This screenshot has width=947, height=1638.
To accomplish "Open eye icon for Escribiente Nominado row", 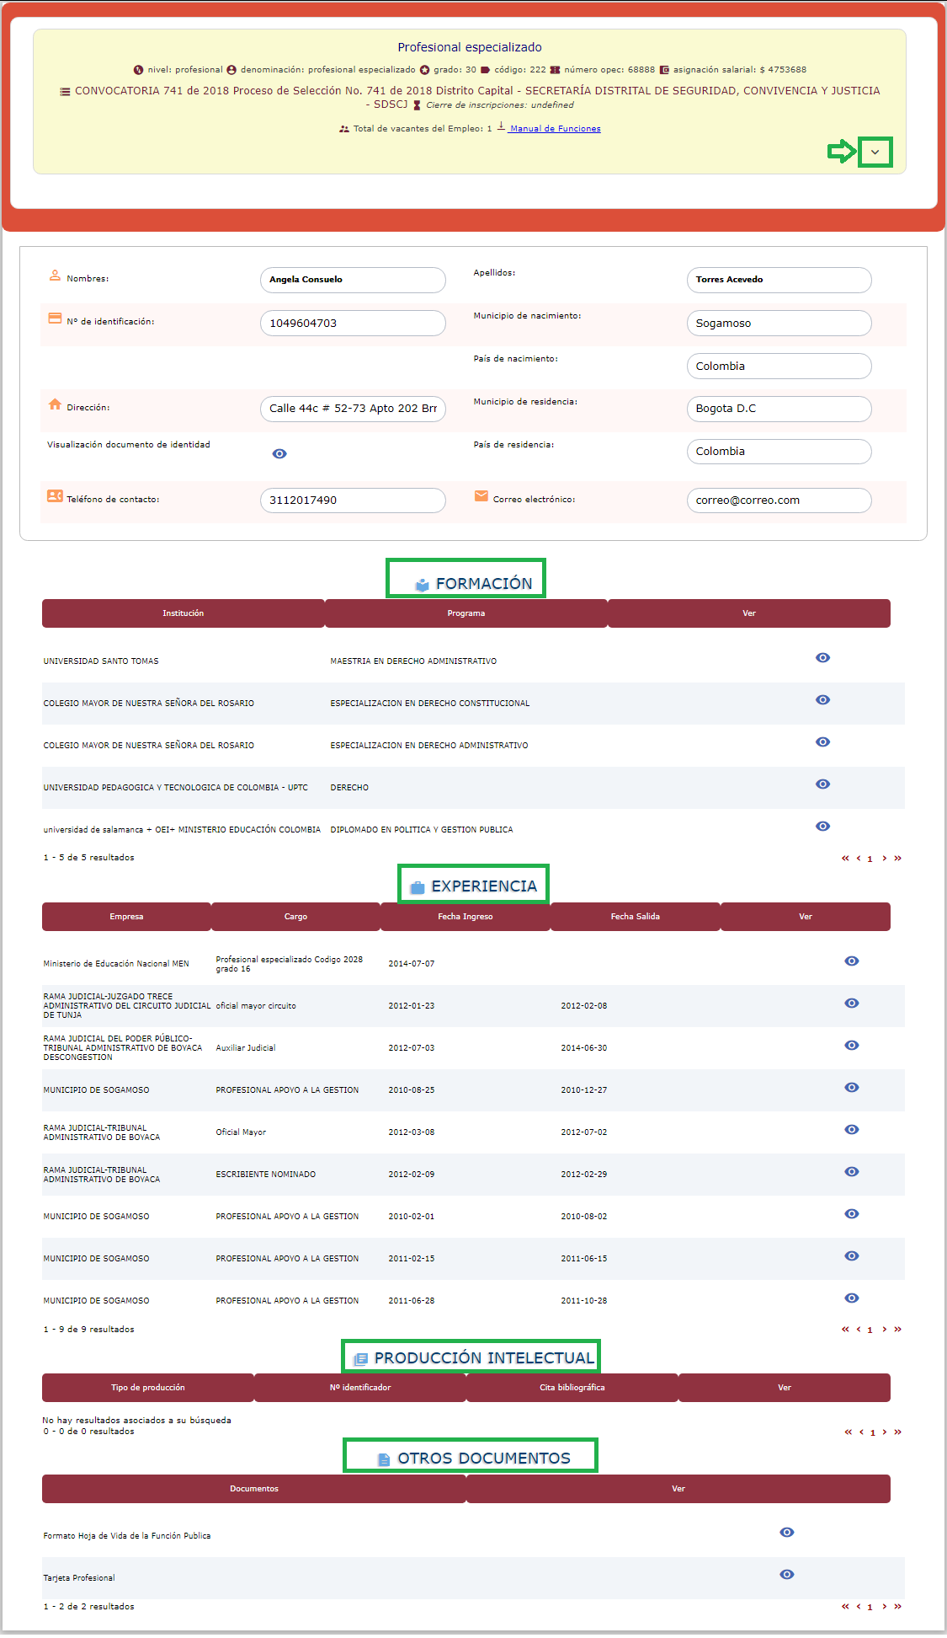I will pyautogui.click(x=851, y=1172).
